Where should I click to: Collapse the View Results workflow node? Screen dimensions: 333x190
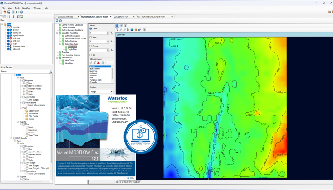pos(57,57)
